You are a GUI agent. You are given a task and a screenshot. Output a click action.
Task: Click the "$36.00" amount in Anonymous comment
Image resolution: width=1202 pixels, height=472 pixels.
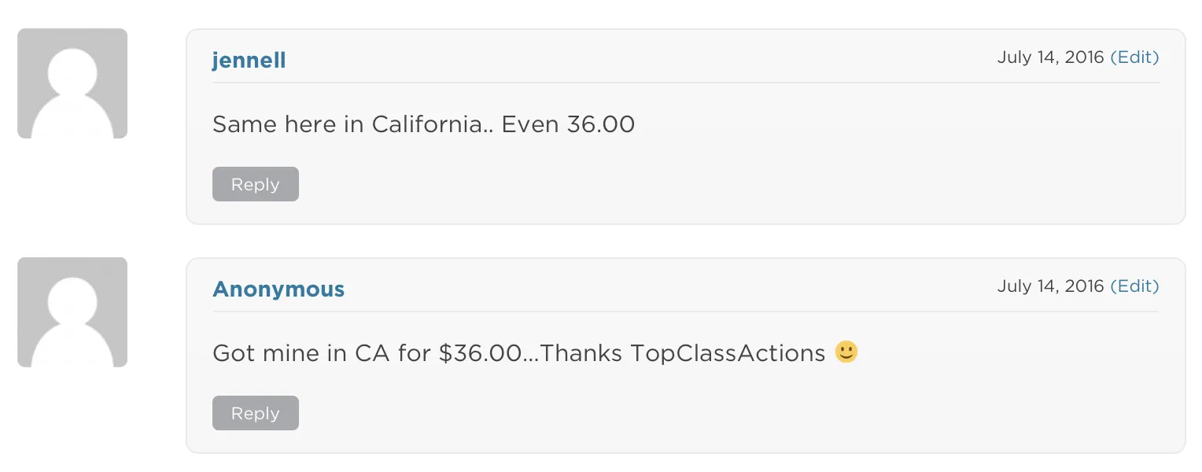[x=480, y=353]
